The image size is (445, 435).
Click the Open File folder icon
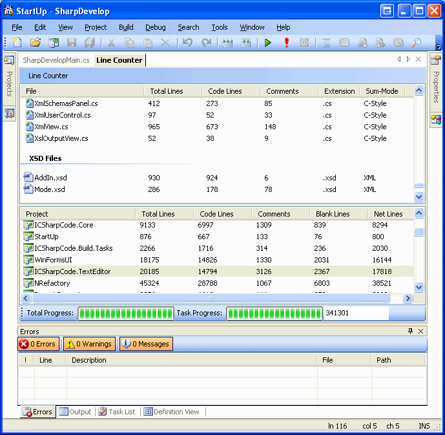(36, 43)
